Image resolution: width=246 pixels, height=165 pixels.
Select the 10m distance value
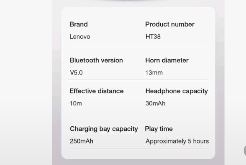(x=76, y=103)
